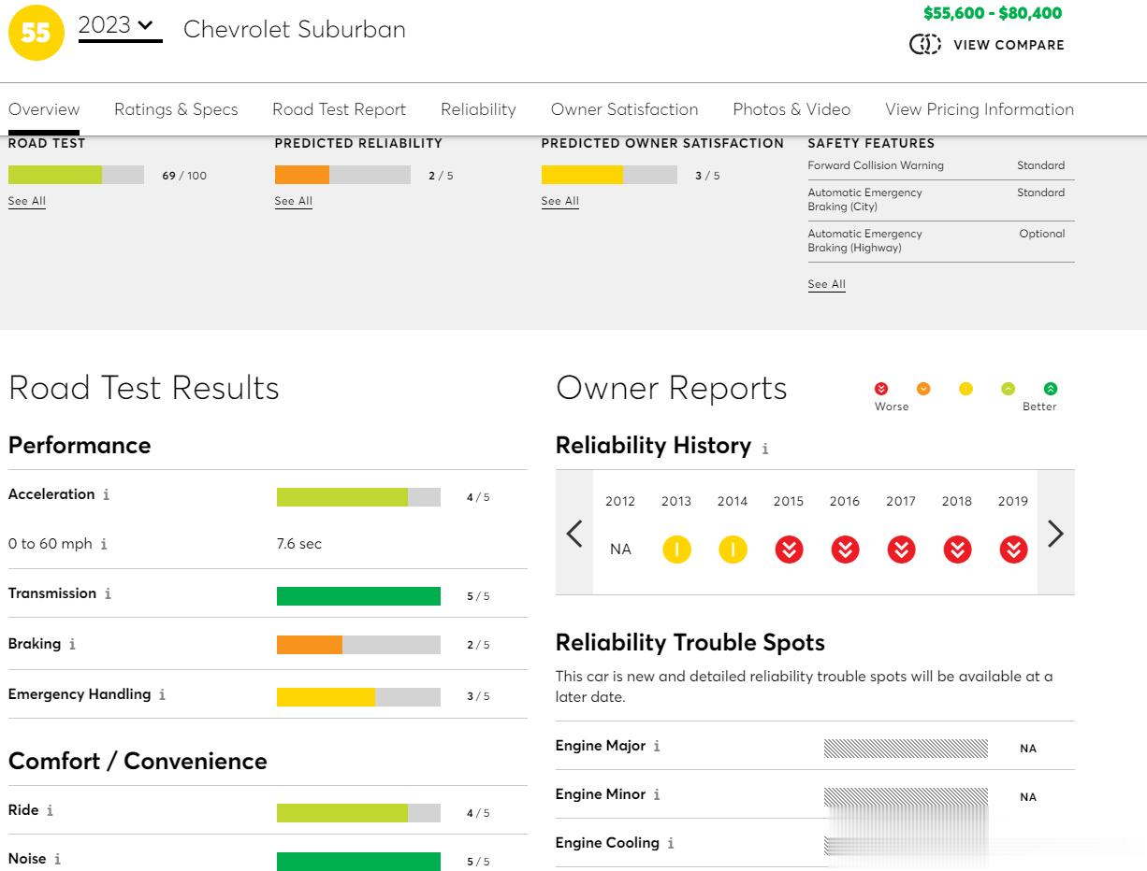Switch to Photos & Video tab
Screen dimensions: 1147x871
pyautogui.click(x=791, y=109)
